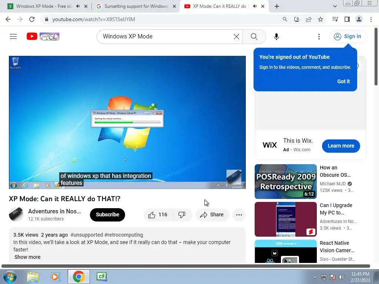
Task: Open Chrome three-dot menu
Action: pyautogui.click(x=371, y=19)
